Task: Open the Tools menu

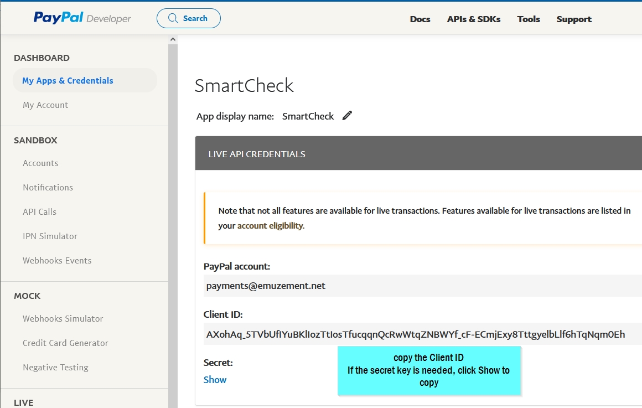Action: 529,19
